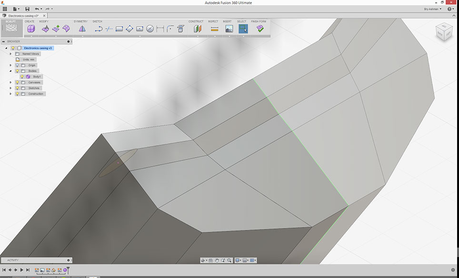Activate the Symmetry mirror tool
Viewport: 459px width, 278px height.
pos(82,29)
